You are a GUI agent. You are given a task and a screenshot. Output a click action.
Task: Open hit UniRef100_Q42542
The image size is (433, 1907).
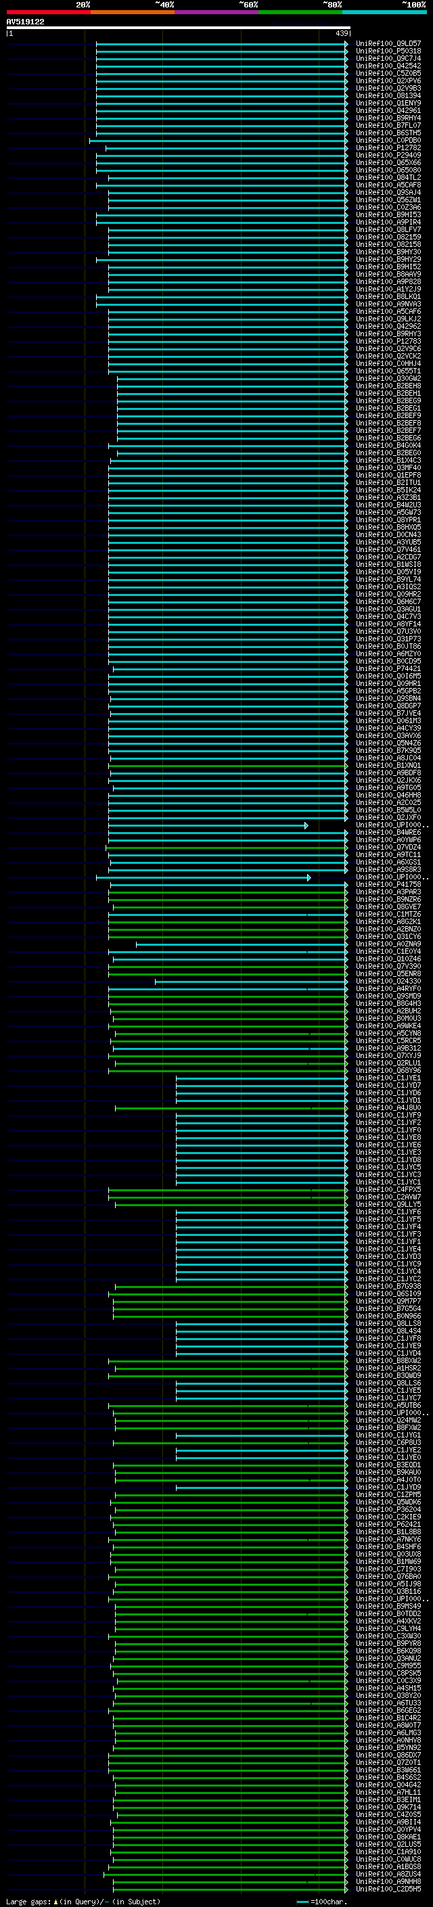click(x=388, y=66)
